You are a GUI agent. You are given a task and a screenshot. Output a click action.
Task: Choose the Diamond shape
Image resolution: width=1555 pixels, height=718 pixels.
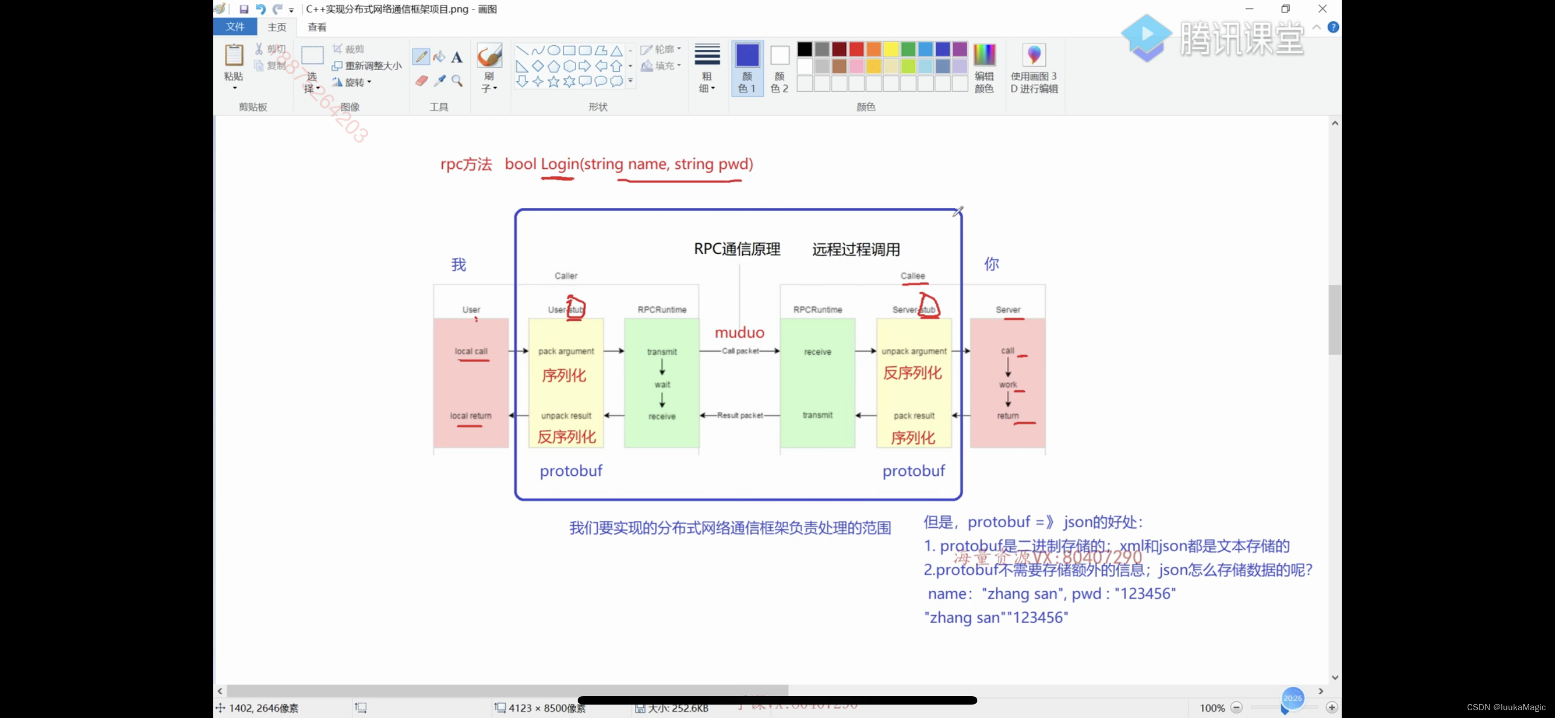pos(537,66)
